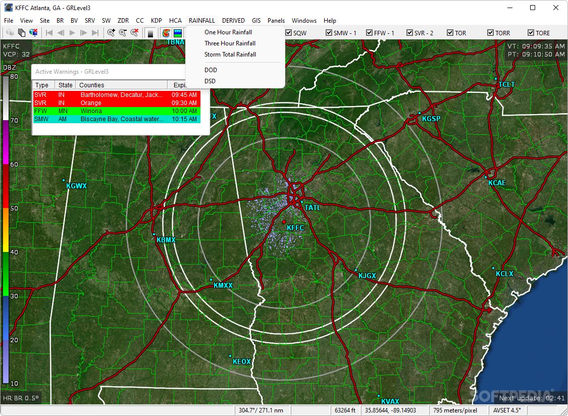Open the BR product menu
568x416 pixels.
tap(60, 21)
